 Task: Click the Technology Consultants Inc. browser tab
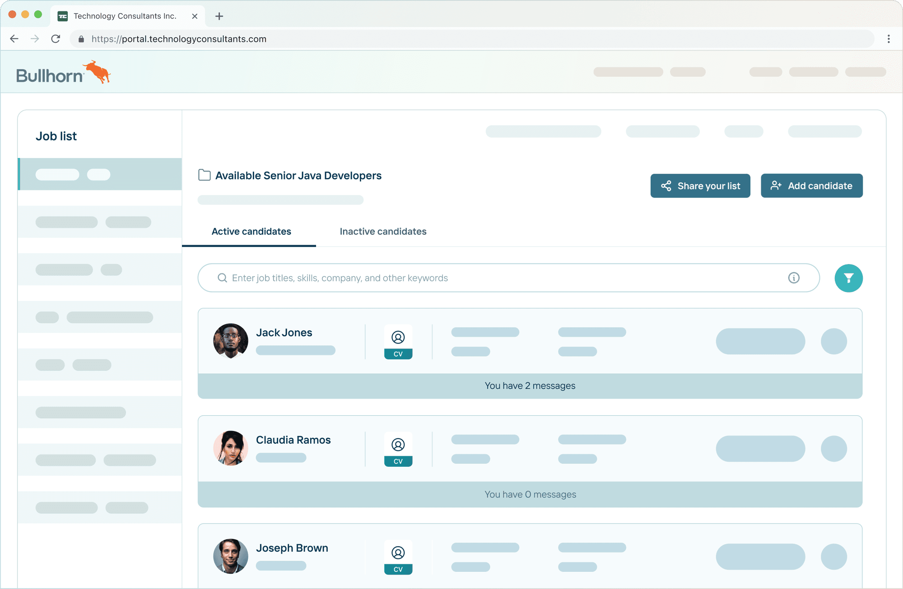[126, 16]
